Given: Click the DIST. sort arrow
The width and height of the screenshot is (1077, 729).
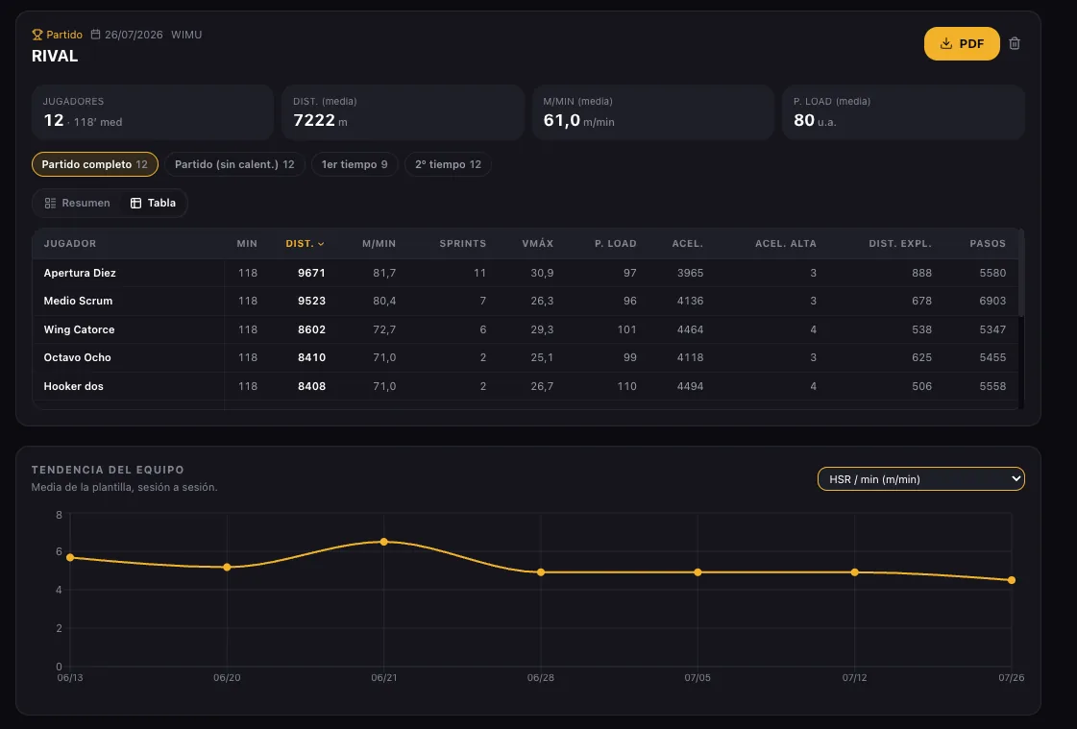Looking at the screenshot, I should [321, 244].
